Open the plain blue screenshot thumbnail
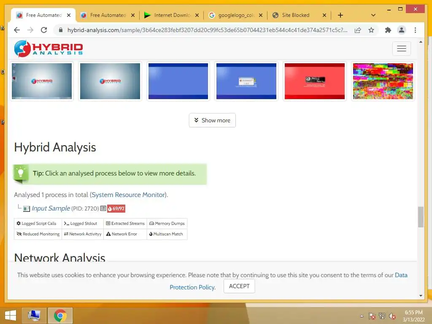This screenshot has height=324, width=432. tap(178, 81)
